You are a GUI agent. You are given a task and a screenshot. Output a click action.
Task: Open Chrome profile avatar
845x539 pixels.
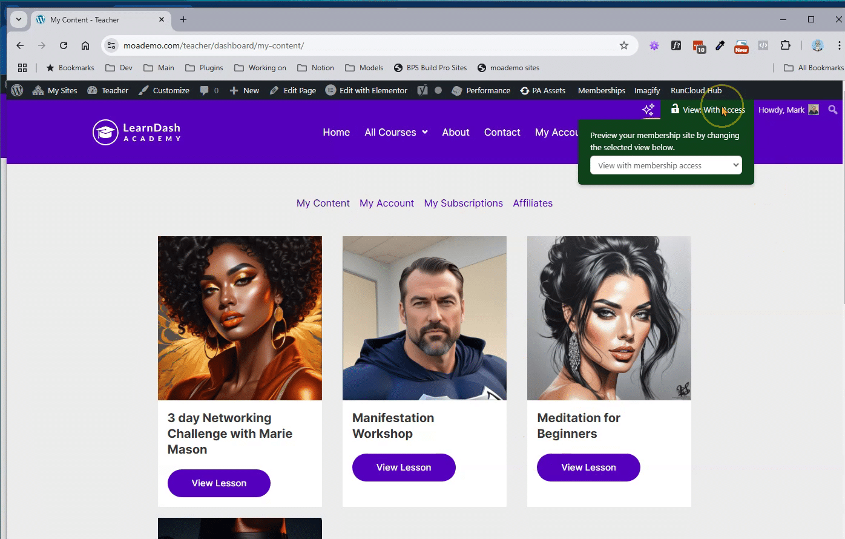(818, 45)
